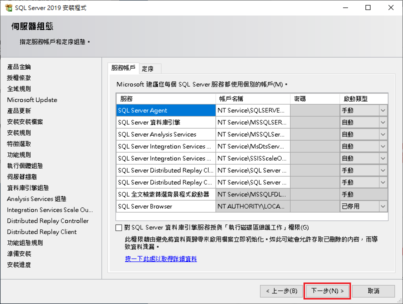Switch to the 定序 tab
403x304 pixels.
coord(150,69)
